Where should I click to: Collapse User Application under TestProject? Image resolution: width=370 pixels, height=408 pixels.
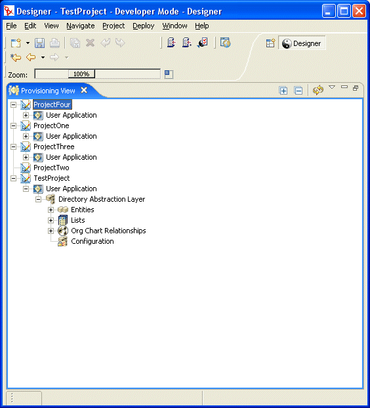(x=26, y=189)
